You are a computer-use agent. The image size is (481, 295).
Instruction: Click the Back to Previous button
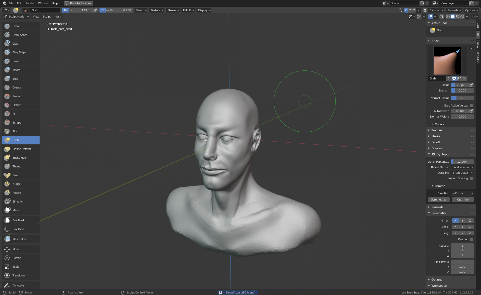coord(78,3)
